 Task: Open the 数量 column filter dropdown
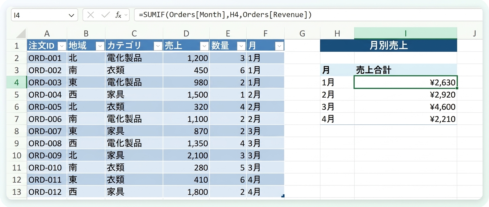pos(241,46)
